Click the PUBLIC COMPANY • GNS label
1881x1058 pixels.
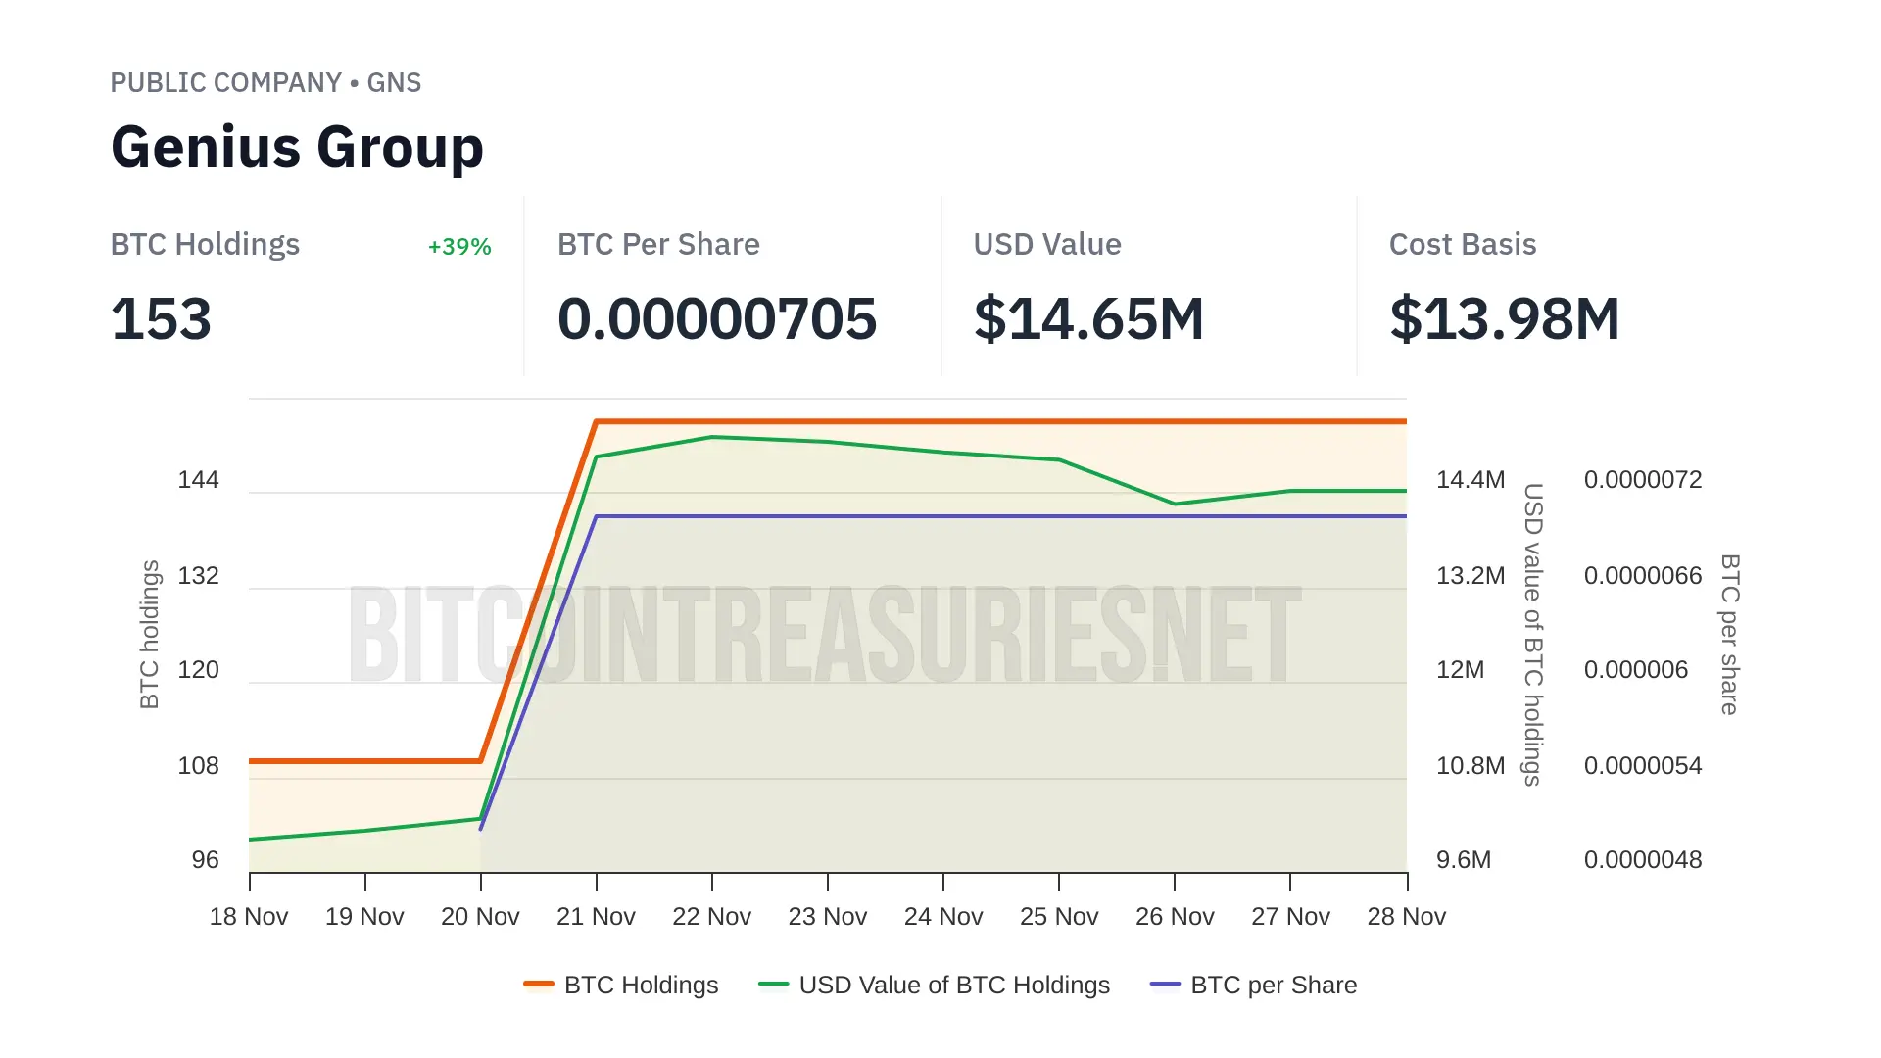pyautogui.click(x=265, y=82)
